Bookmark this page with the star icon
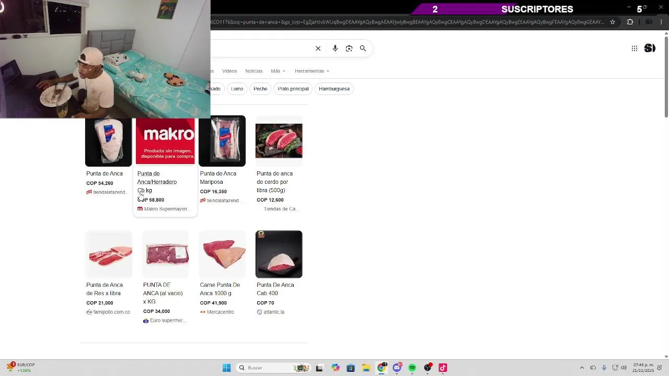 pos(613,22)
